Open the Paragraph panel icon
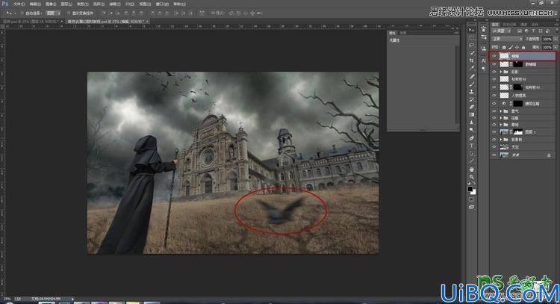Viewport: 560px width, 304px height. 484,69
